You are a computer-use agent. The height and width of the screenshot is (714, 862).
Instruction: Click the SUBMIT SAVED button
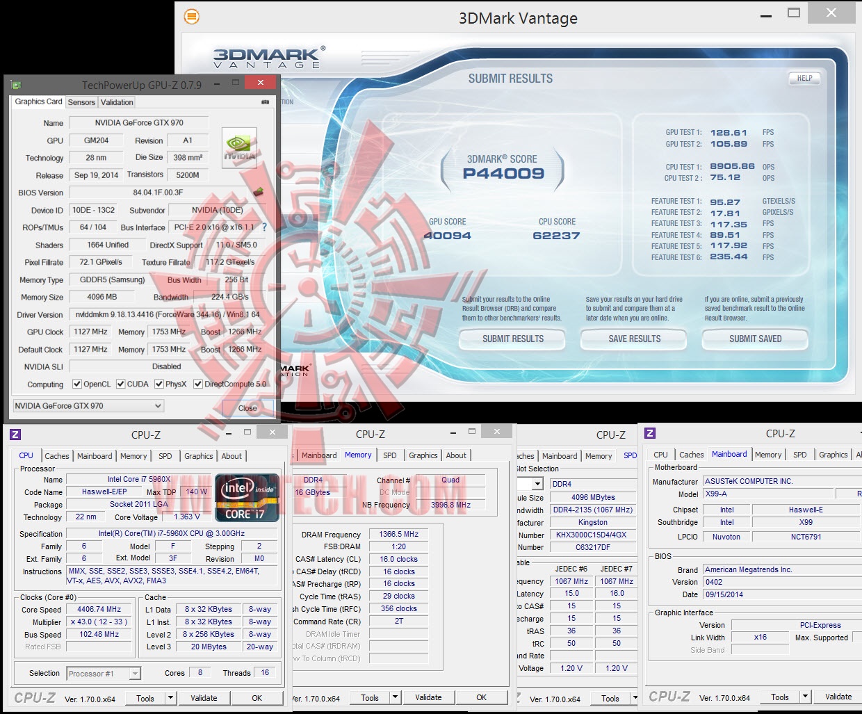[755, 339]
